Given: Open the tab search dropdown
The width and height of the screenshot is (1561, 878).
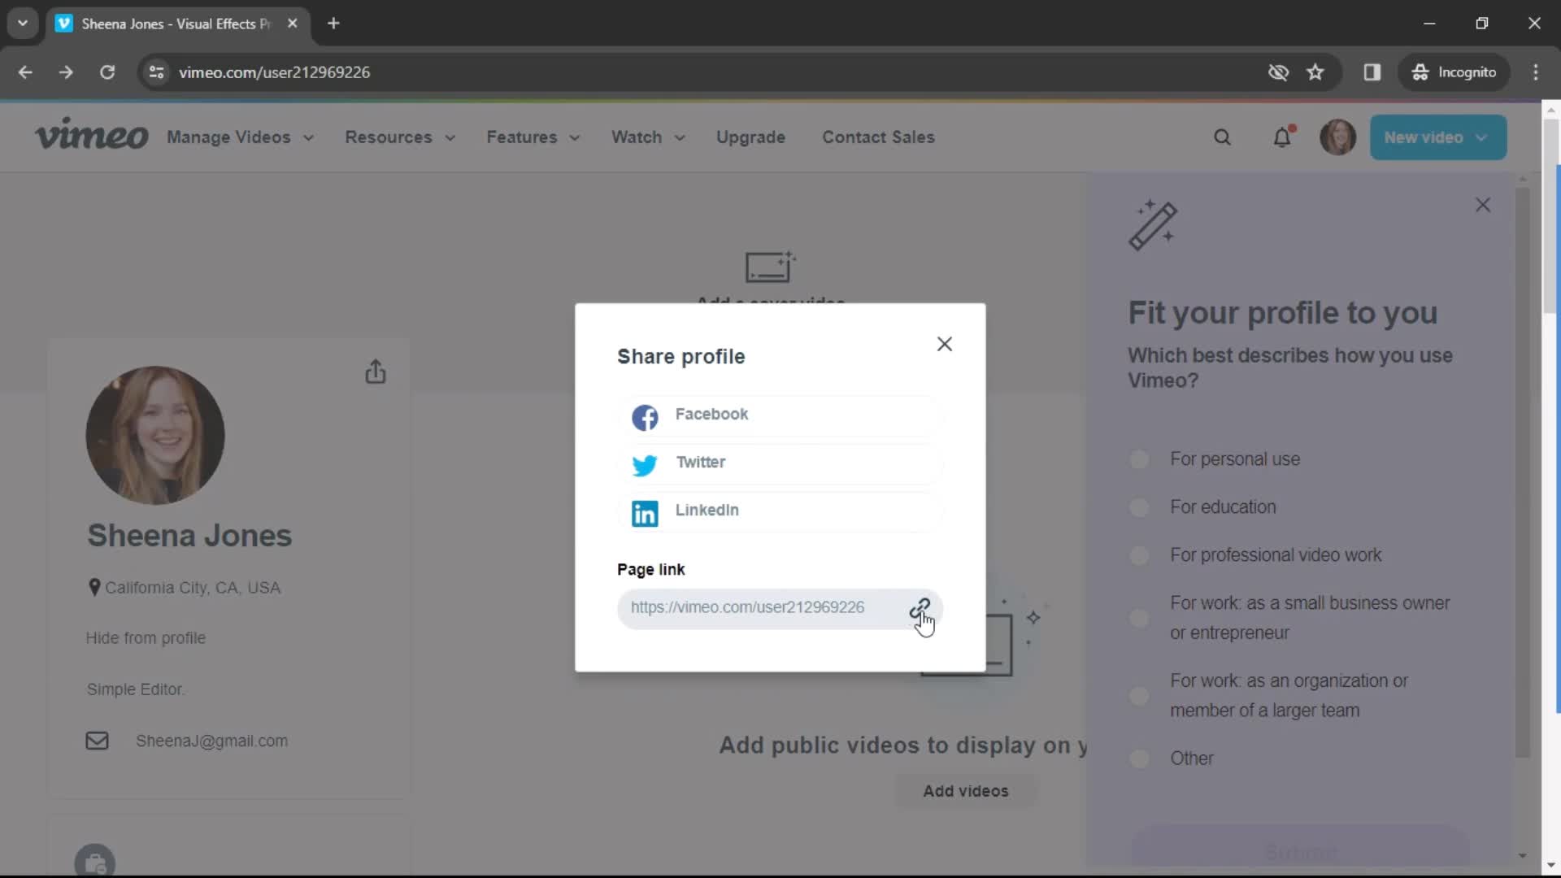Looking at the screenshot, I should click(x=23, y=24).
